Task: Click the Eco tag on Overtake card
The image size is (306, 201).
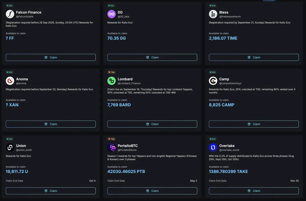Action: coord(213,139)
